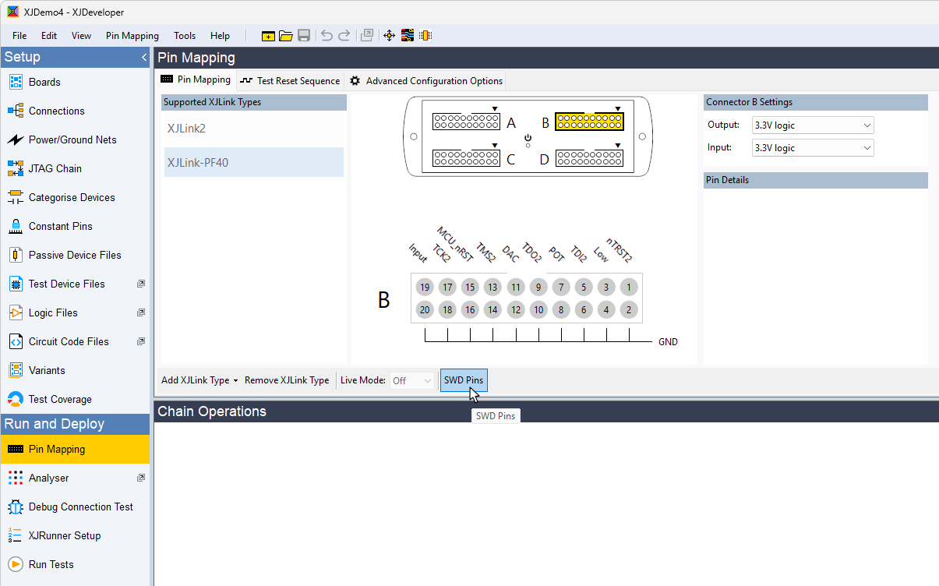Click the Save disk icon in toolbar

tap(304, 36)
